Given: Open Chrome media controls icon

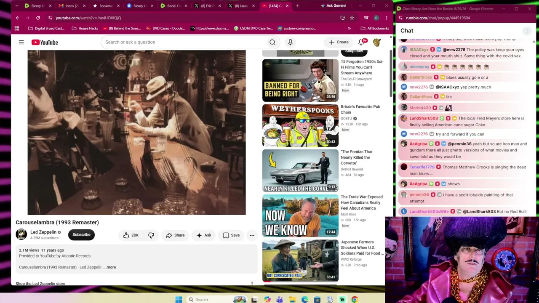Looking at the screenshot, I should coord(366,18).
